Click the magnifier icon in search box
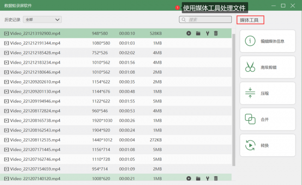Viewport: 302px width, 185px height. pos(184,20)
